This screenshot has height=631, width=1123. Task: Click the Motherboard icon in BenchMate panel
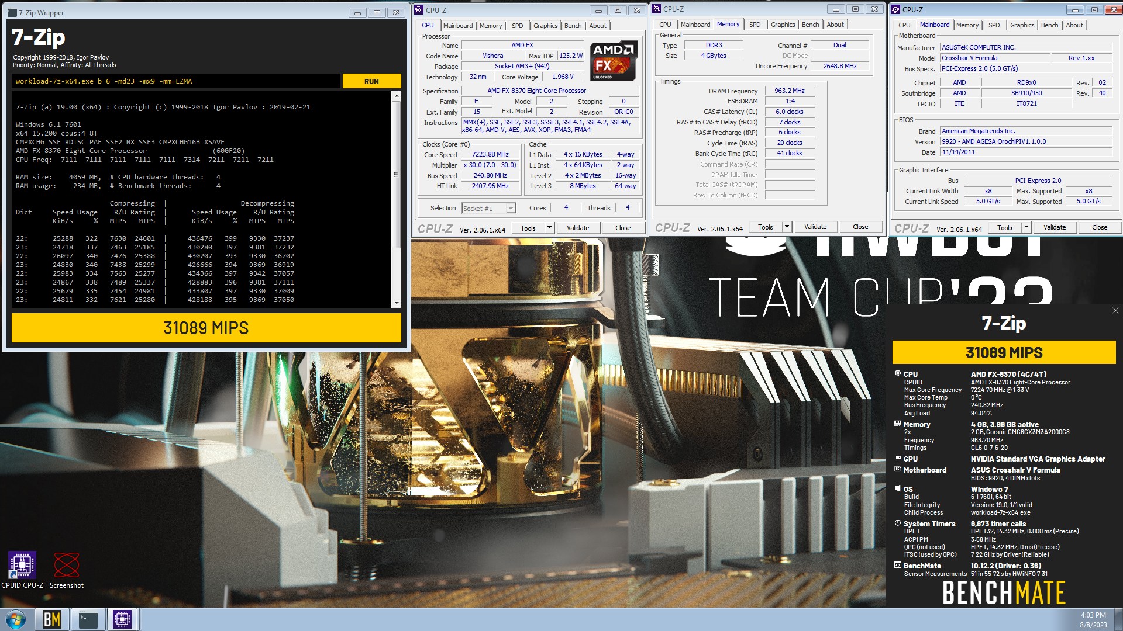[897, 469]
